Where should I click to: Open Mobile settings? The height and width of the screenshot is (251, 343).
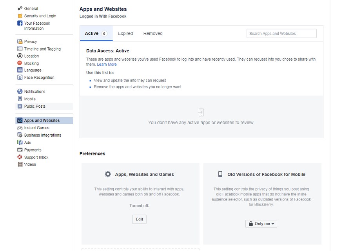coord(30,99)
